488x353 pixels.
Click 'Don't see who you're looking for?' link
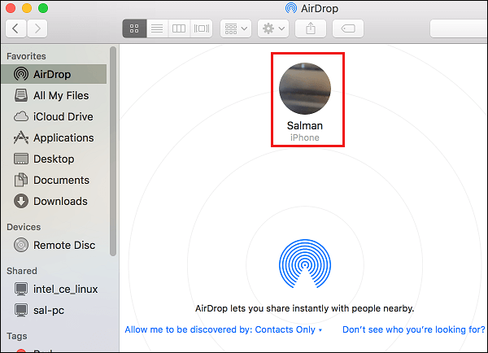pos(414,329)
